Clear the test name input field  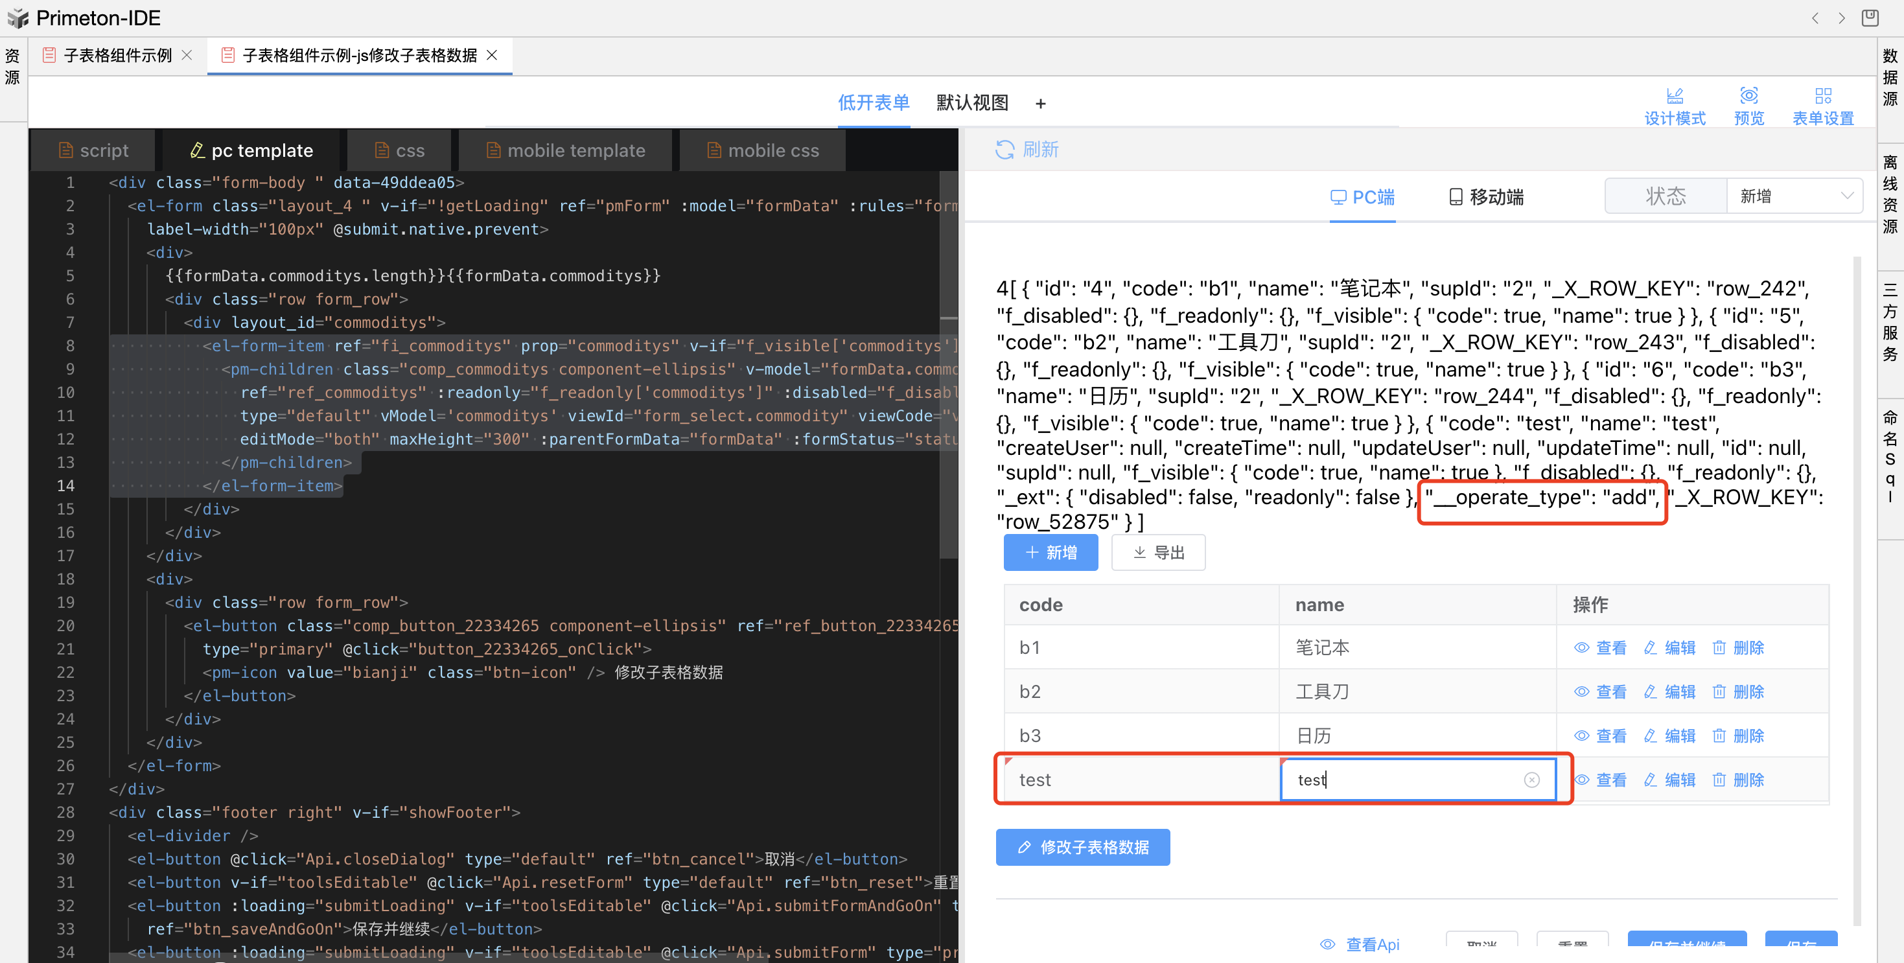1531,780
